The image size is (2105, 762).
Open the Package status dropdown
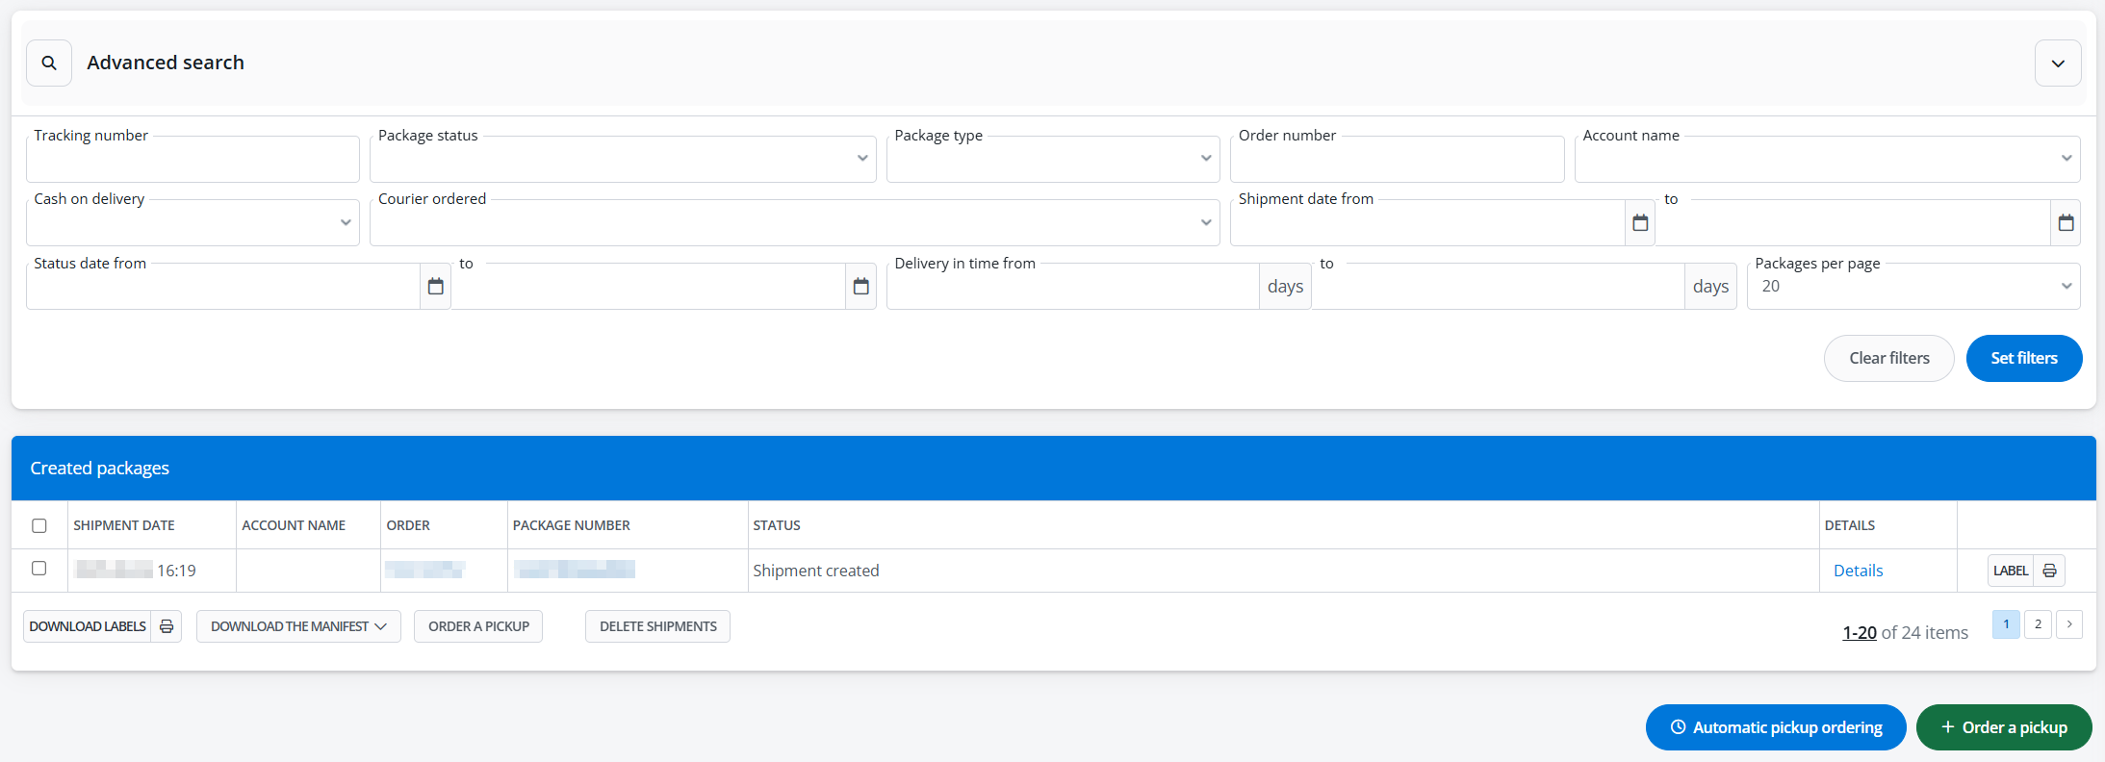[x=622, y=160]
